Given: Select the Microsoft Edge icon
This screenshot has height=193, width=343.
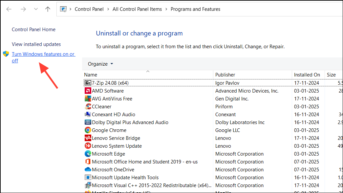Looking at the screenshot, I should click(88, 154).
